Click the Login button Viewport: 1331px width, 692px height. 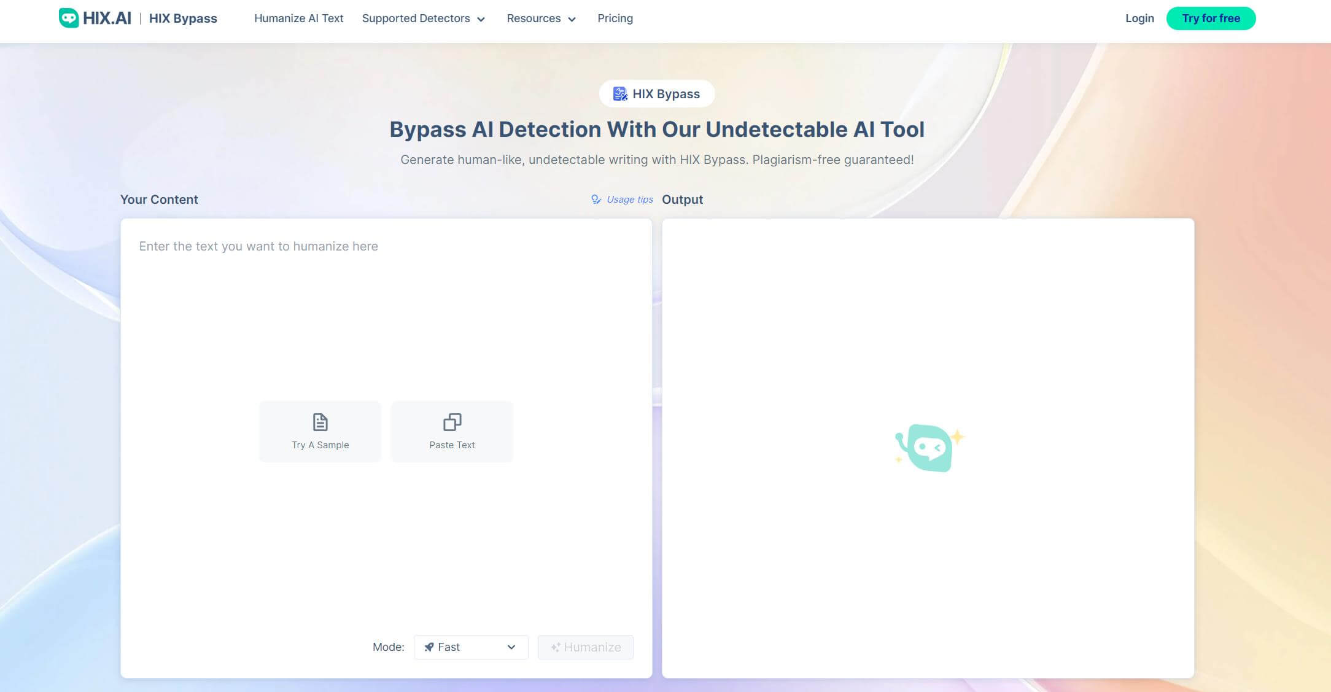(1139, 18)
